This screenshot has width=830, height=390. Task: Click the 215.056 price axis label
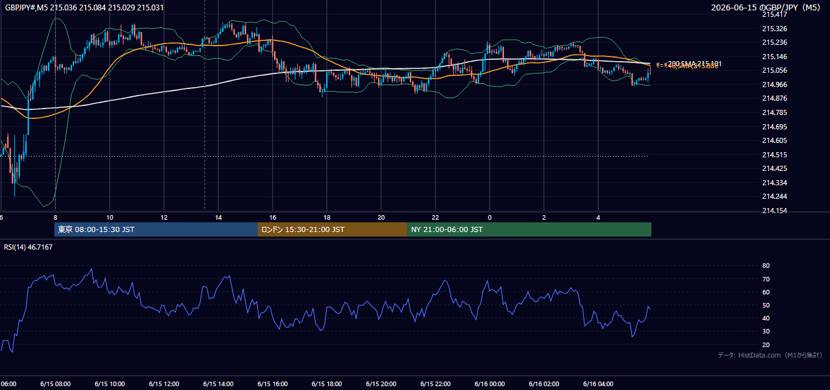tap(775, 70)
